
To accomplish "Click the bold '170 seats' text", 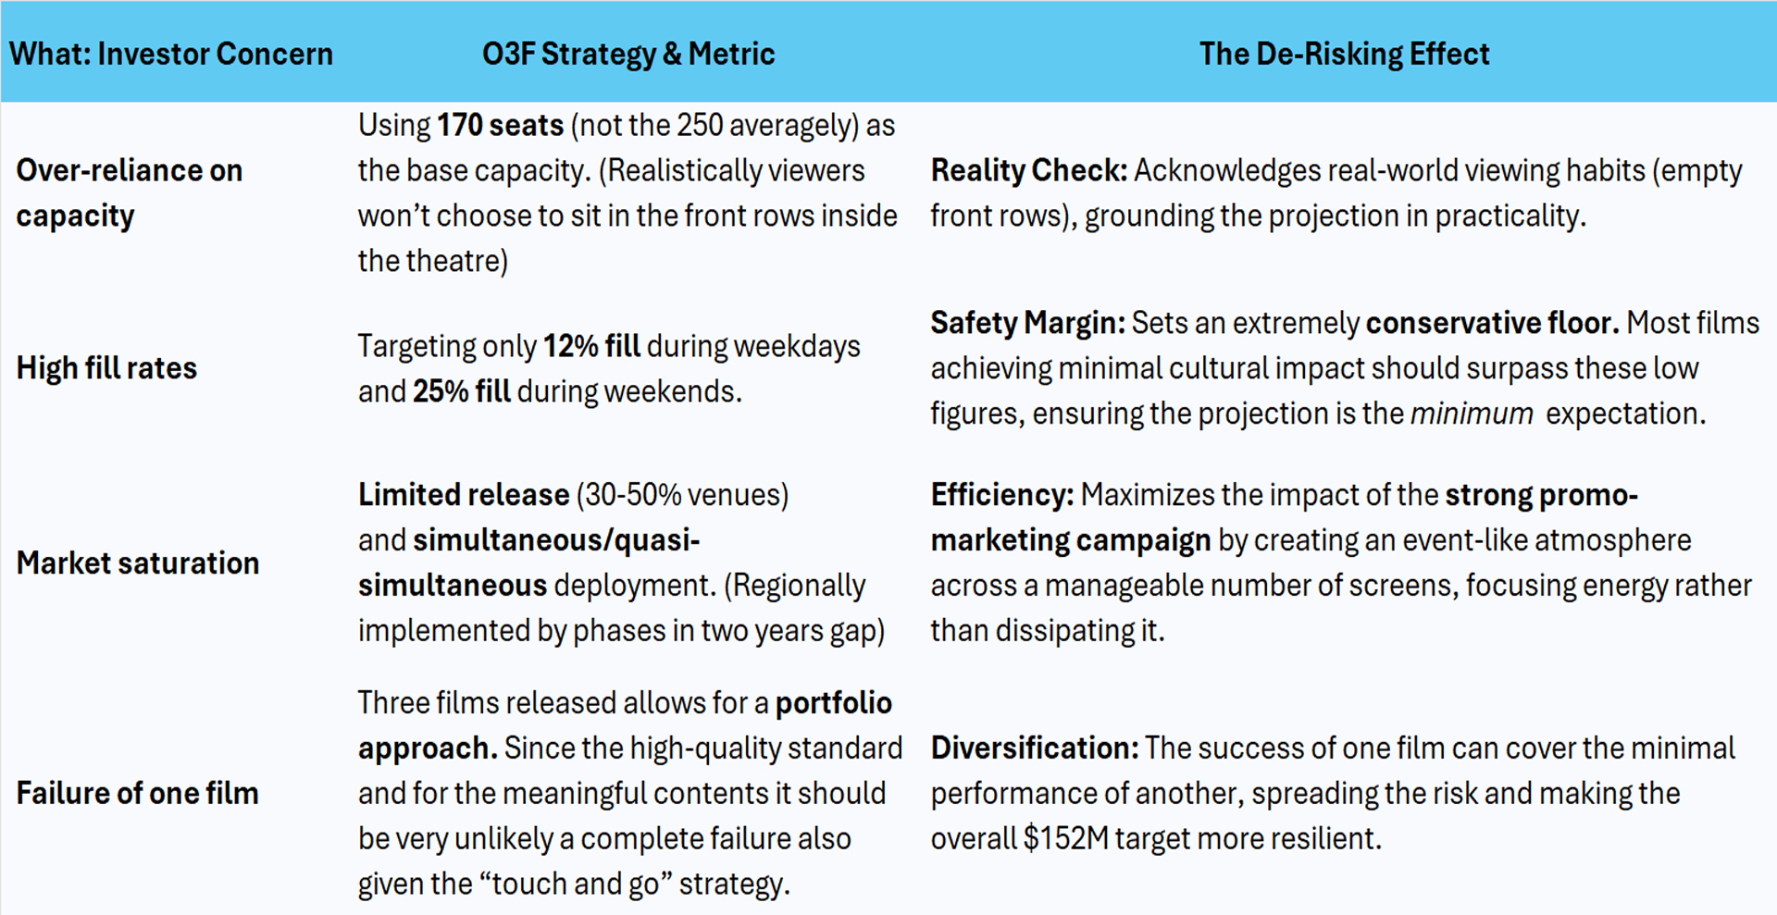I will pos(500,125).
